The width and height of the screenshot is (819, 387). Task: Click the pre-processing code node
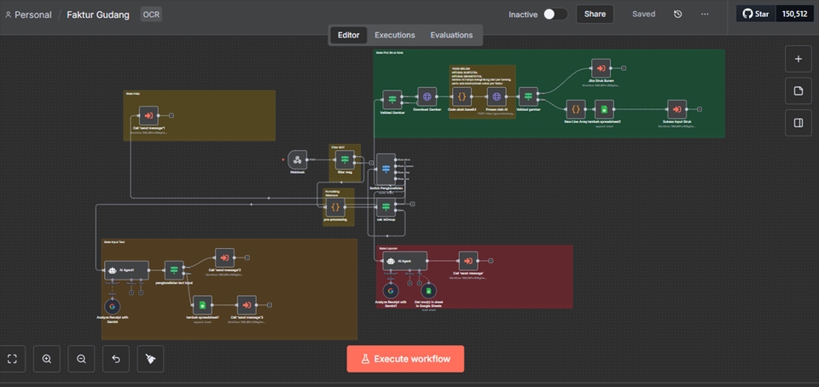point(335,206)
